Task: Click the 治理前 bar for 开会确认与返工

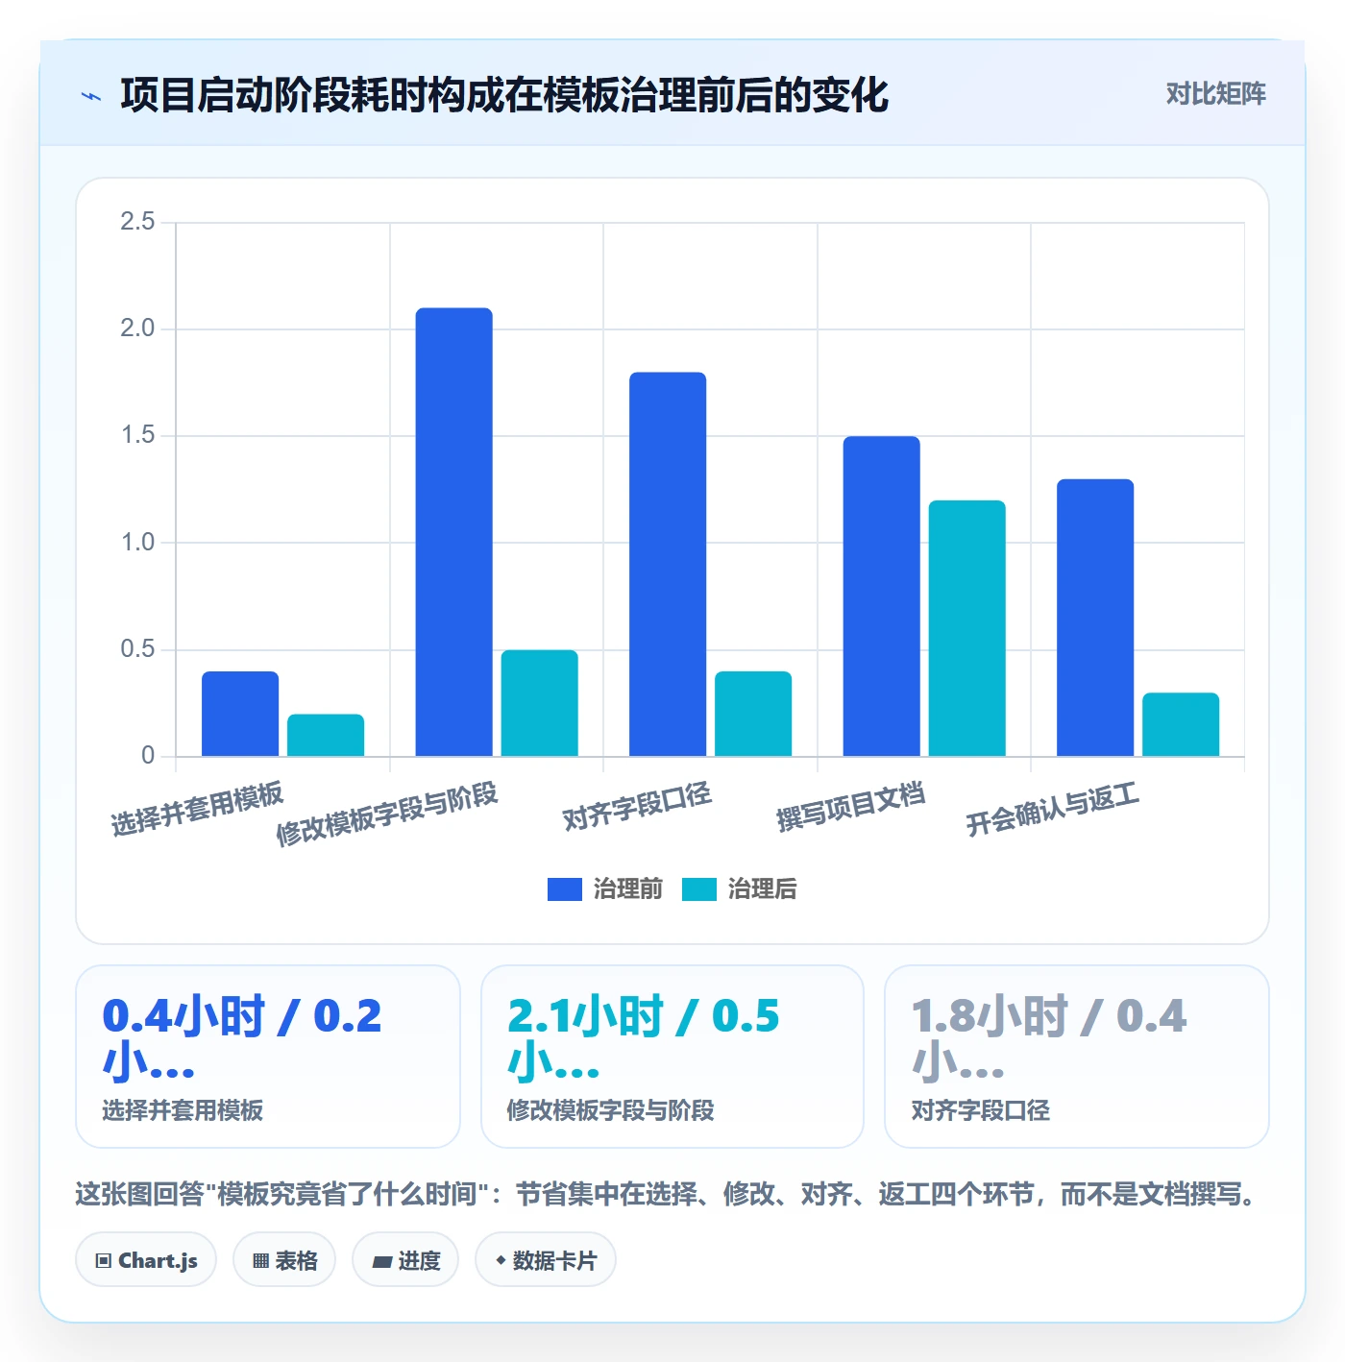Action: click(x=1095, y=618)
